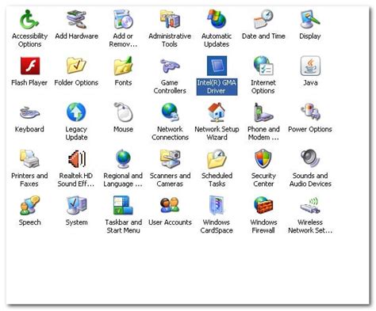
Task: Open the Display properties icon
Action: [310, 19]
